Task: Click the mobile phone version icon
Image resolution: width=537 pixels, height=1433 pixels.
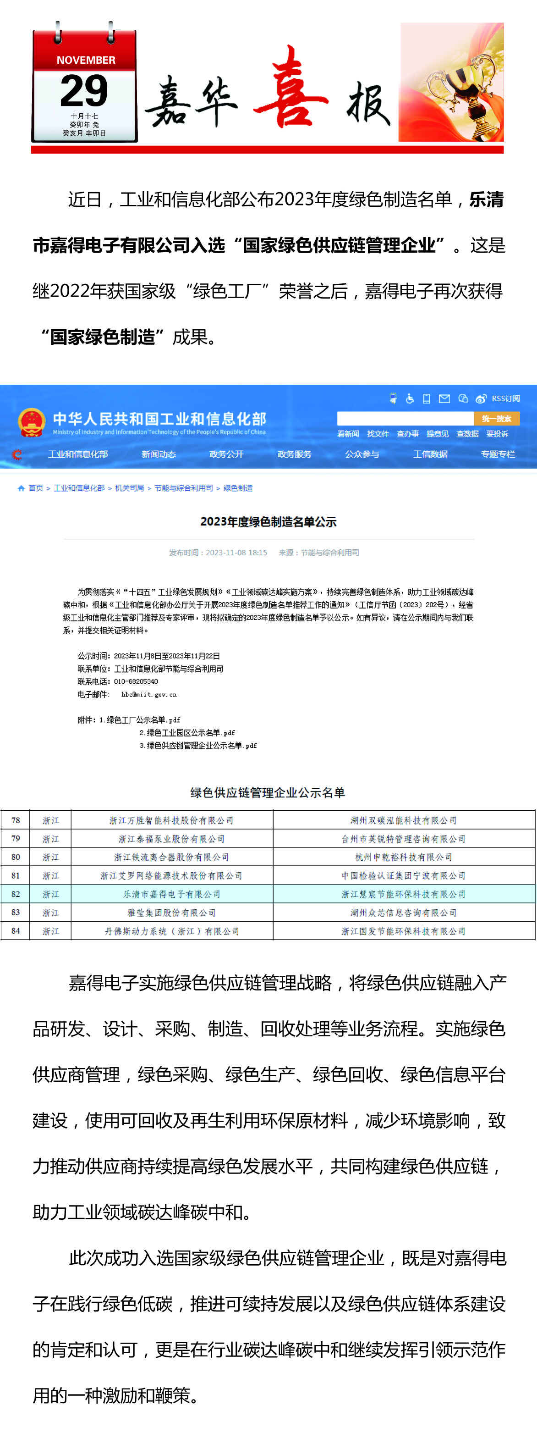Action: click(427, 398)
